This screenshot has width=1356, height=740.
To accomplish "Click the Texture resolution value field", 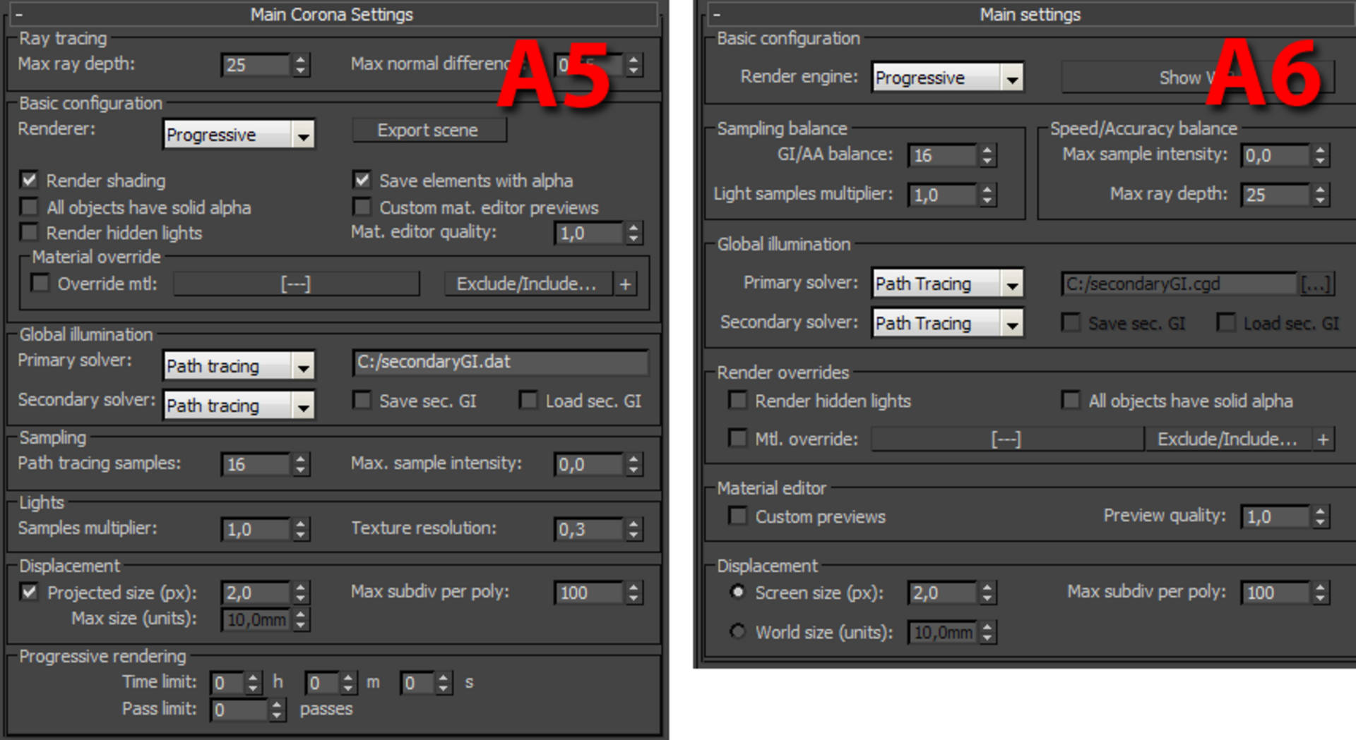I will coord(589,529).
